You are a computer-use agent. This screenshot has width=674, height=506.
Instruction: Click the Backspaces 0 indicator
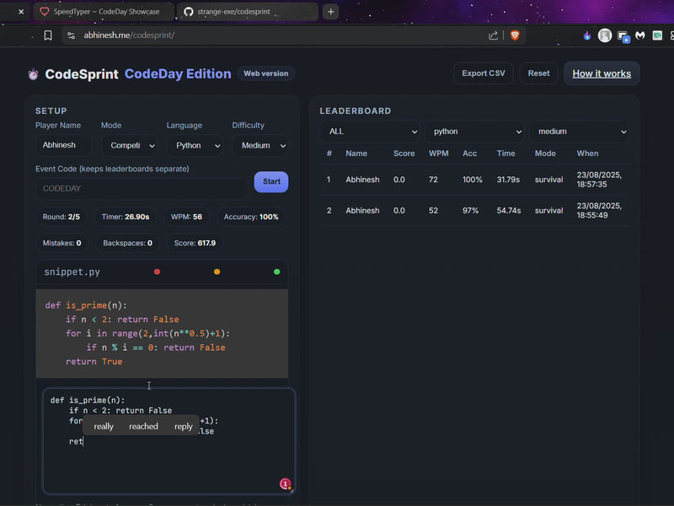point(128,243)
